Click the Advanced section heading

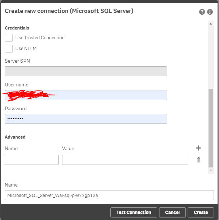[x=15, y=137]
